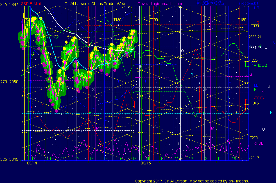Open the Daytradingforecasts.com label
The height and width of the screenshot is (183, 276).
tap(160, 4)
